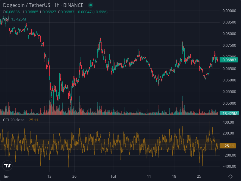Click the 0.07500 price axis label
This screenshot has width=241, height=181.
pos(229,46)
